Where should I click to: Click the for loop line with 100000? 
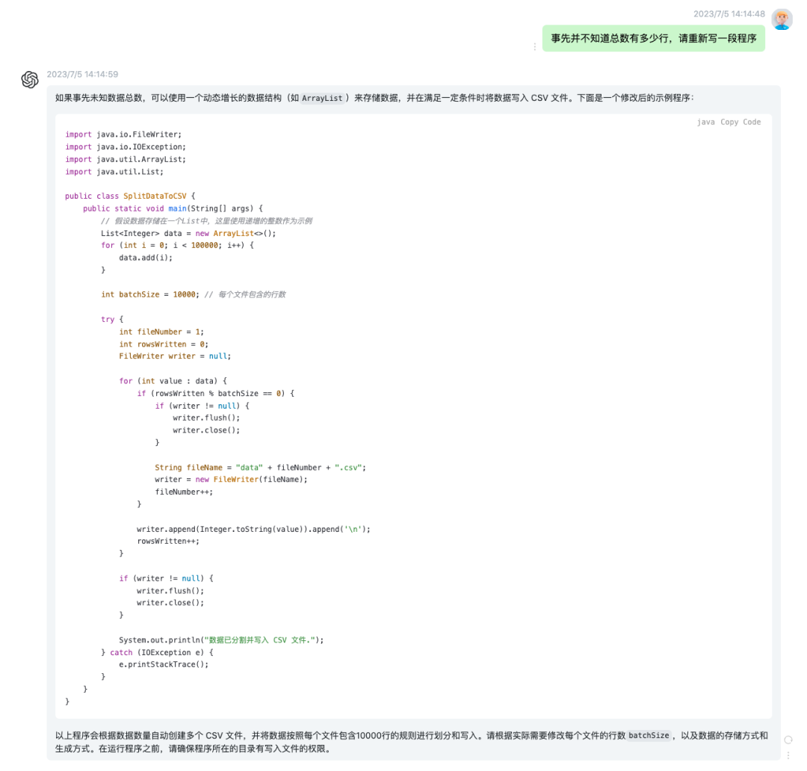coord(177,245)
